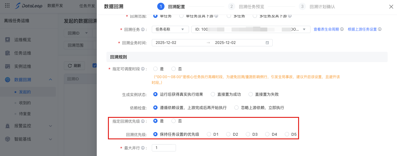Screen dimensions: 397x156
Task: Click calendar icon in 回溯业务时间 field
Action: click(267, 43)
